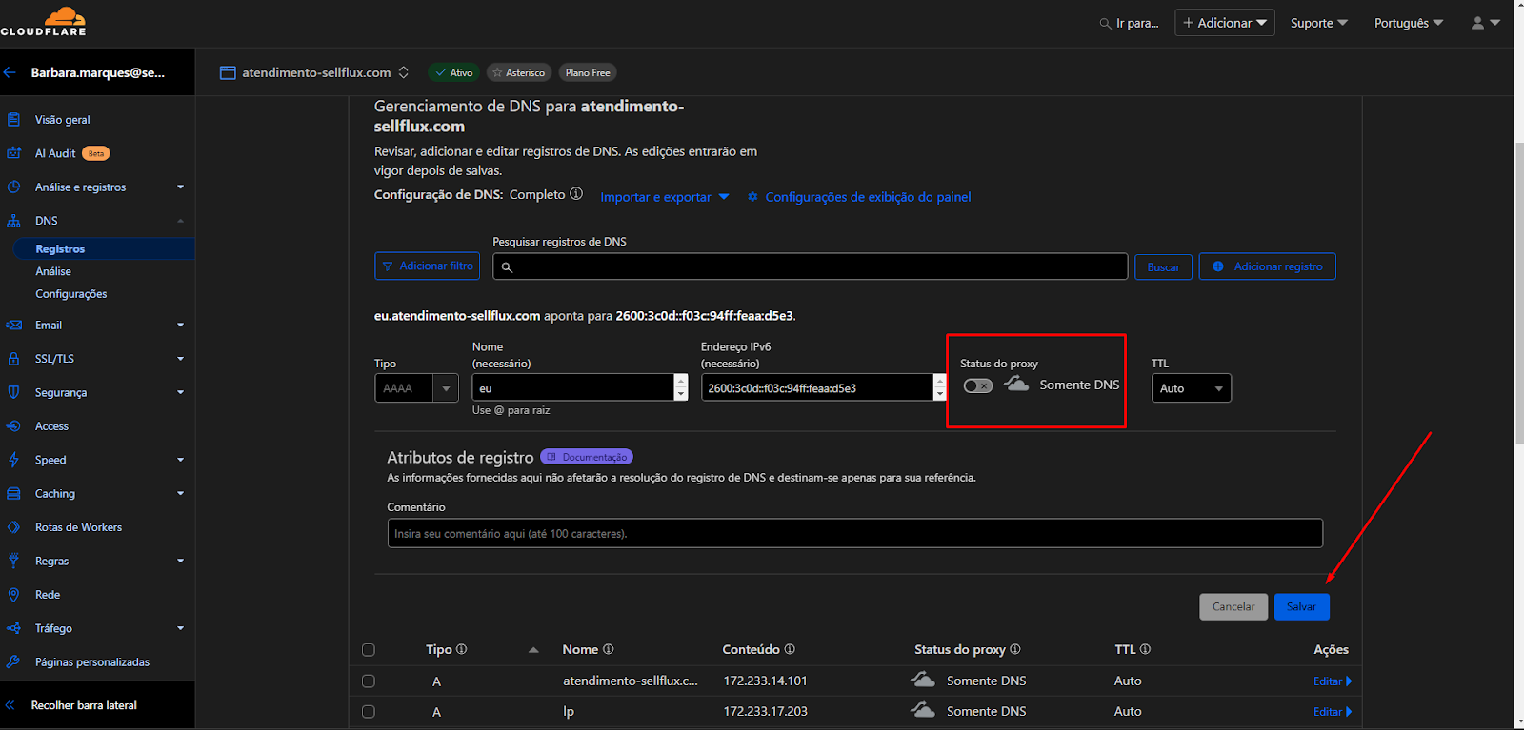Click the Cloudflare logo
This screenshot has height=730, width=1524.
[x=44, y=21]
